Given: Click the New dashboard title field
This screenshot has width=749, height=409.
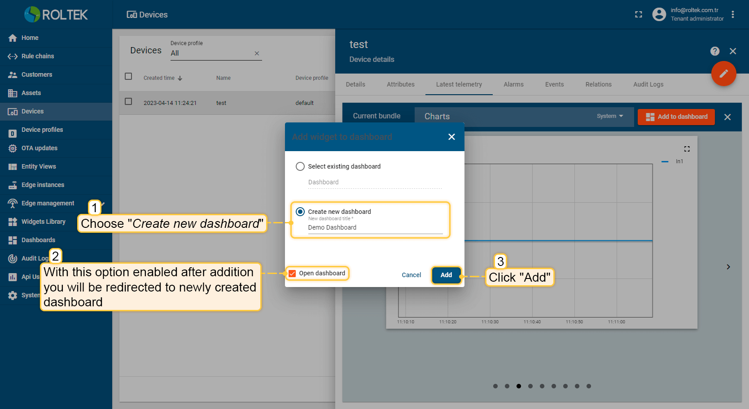Looking at the screenshot, I should click(375, 227).
